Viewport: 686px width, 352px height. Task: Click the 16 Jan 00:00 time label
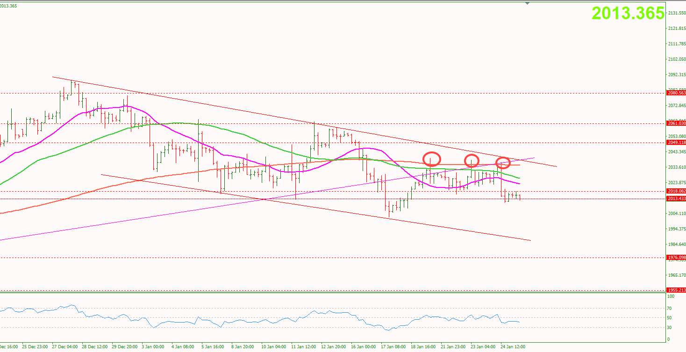coord(363,347)
